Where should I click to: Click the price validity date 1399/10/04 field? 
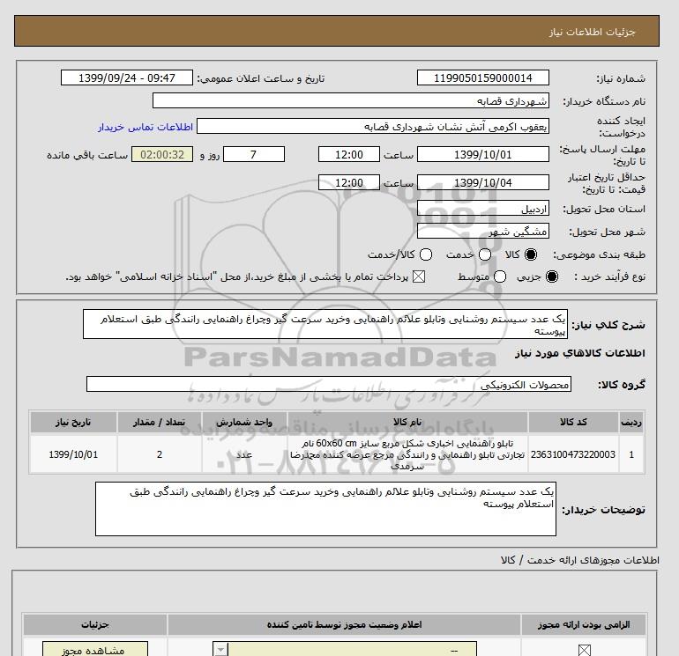click(x=483, y=182)
